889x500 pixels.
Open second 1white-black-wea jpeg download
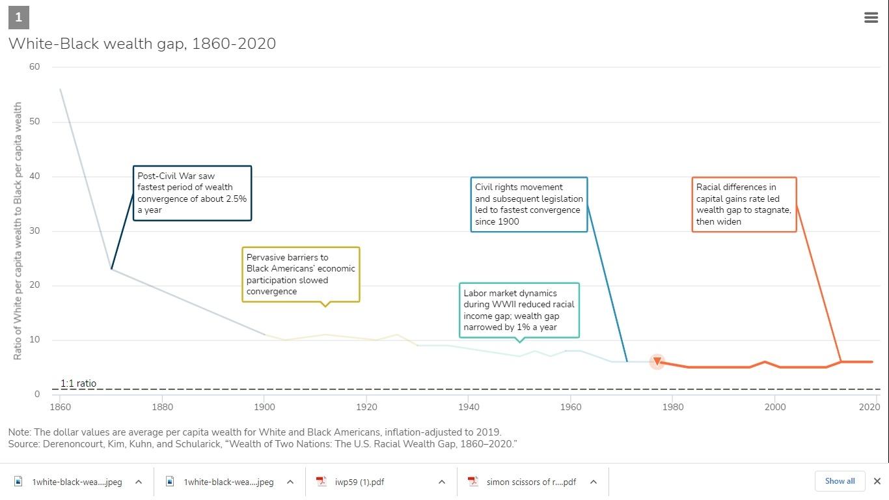point(228,482)
